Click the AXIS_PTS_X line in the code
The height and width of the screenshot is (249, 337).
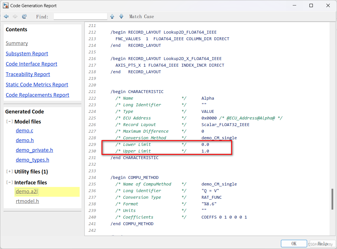(x=170, y=65)
